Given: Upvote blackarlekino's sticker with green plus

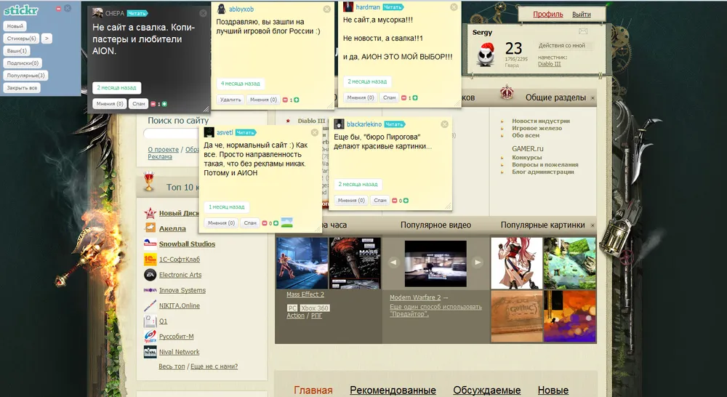Looking at the screenshot, I should point(406,201).
